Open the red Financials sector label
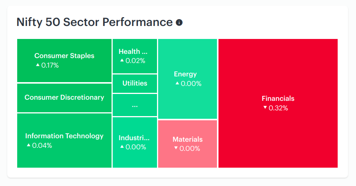 [x=278, y=98]
